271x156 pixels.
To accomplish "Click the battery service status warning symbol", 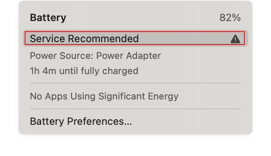I will pyautogui.click(x=235, y=39).
